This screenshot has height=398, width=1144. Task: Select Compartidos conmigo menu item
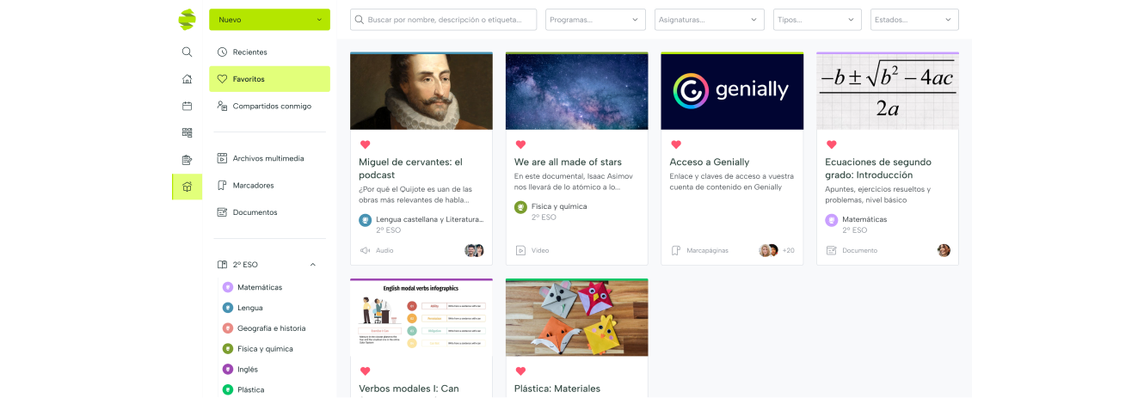[269, 106]
